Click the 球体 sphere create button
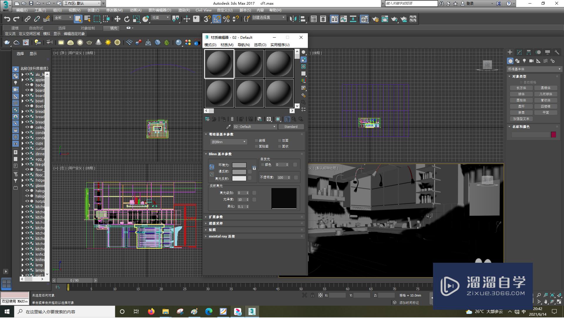 (x=521, y=94)
